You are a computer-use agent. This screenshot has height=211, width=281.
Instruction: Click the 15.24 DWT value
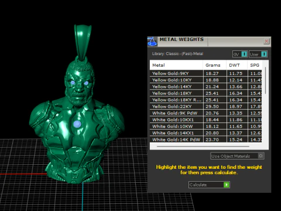(236, 139)
